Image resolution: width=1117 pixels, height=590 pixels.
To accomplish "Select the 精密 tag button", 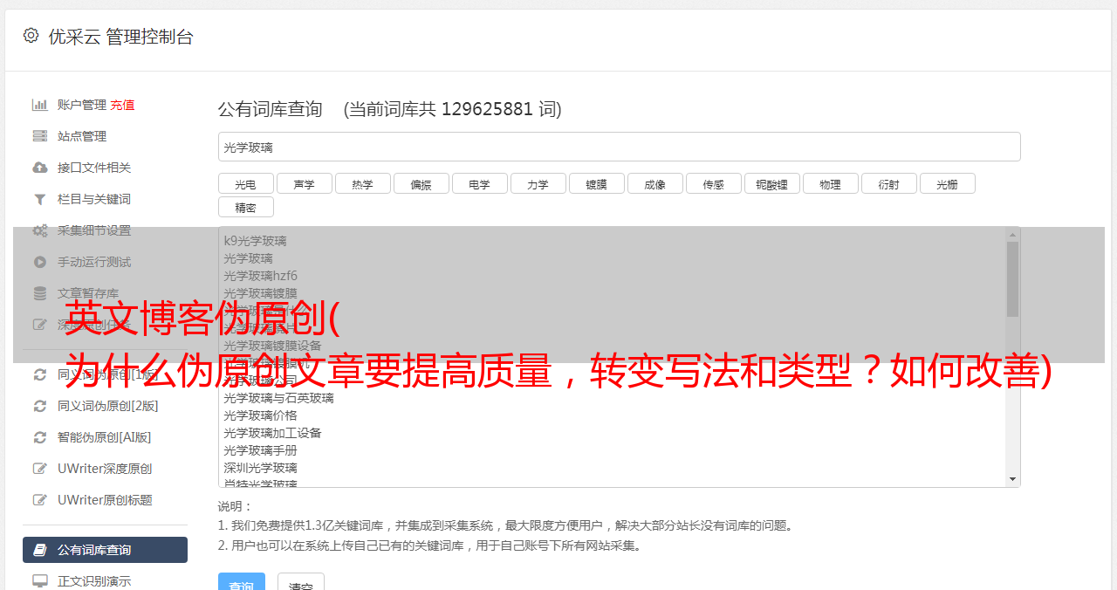I will coord(246,207).
